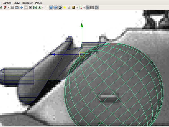
Task: Enable Textured display checker sphere icon
Action: click(60, 7)
